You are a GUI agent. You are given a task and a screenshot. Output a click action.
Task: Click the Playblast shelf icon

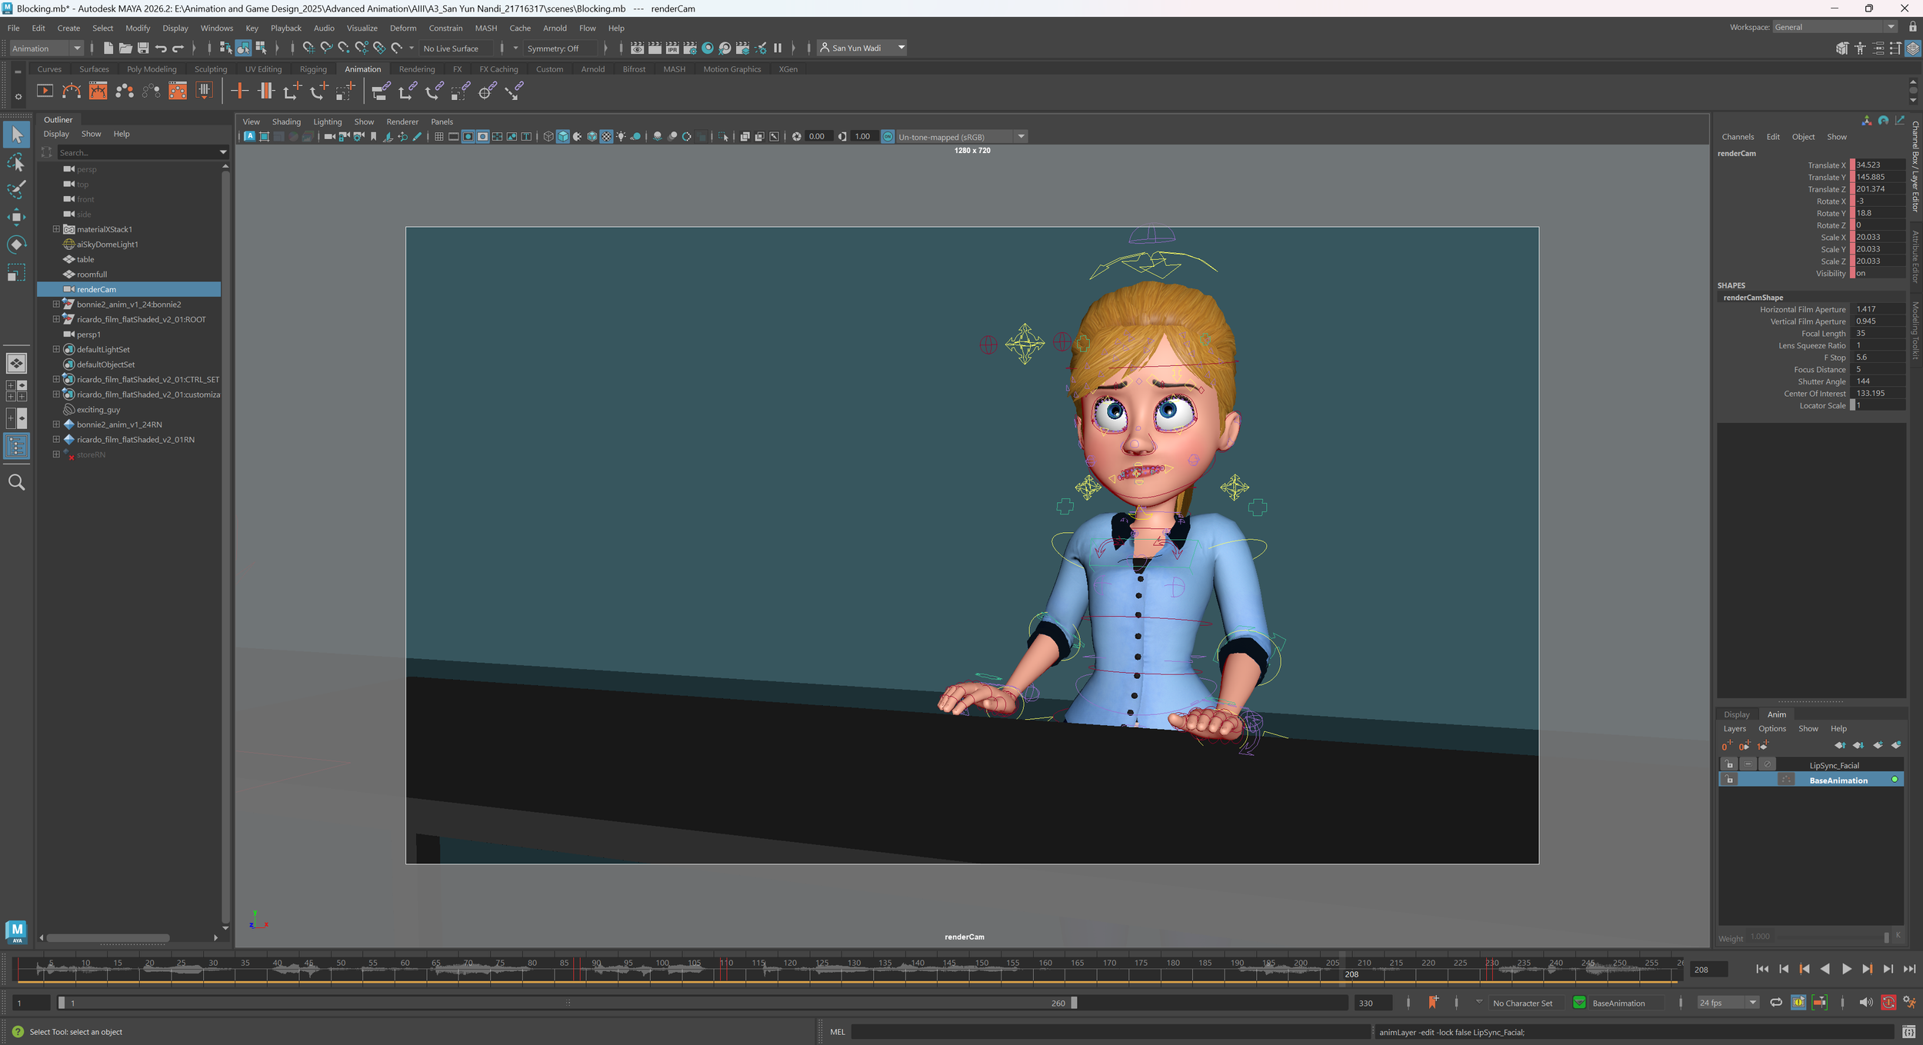point(45,92)
